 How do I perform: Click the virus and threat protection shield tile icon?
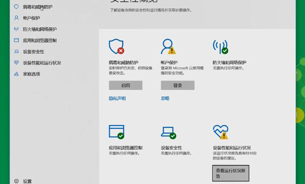[117, 46]
